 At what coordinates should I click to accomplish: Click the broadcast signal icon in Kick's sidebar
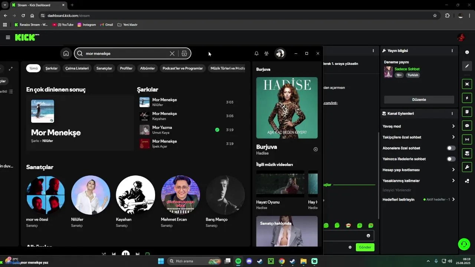coord(467,139)
